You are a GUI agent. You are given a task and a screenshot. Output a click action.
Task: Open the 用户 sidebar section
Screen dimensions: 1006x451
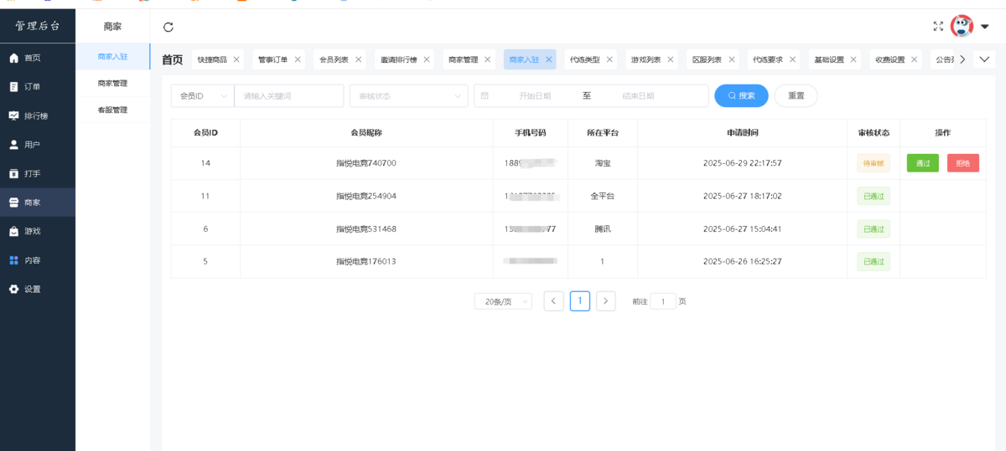coord(38,145)
